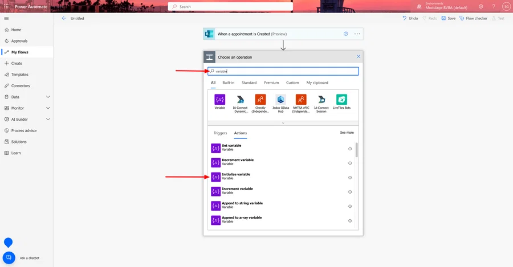Switch to the Premium tab

coord(271,83)
